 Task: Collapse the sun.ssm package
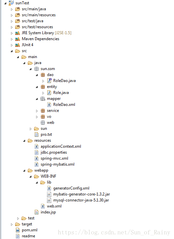pyautogui.click(x=30, y=69)
